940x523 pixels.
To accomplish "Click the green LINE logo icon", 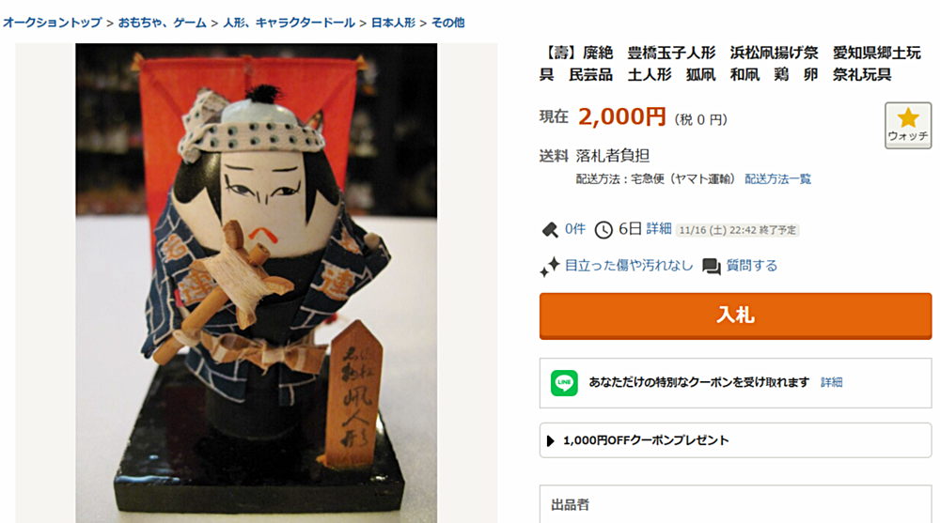I will tap(564, 383).
